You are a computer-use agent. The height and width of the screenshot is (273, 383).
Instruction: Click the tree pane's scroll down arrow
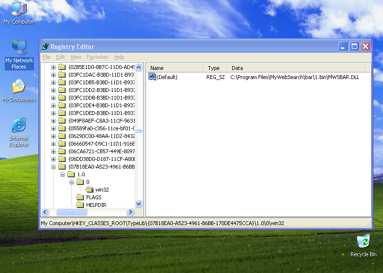coord(139,204)
